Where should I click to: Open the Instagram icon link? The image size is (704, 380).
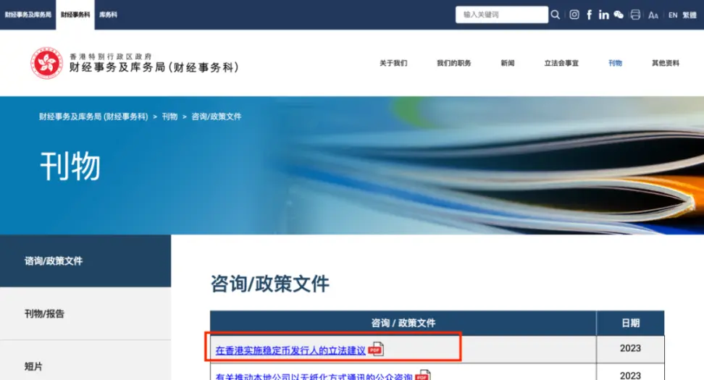click(x=574, y=14)
